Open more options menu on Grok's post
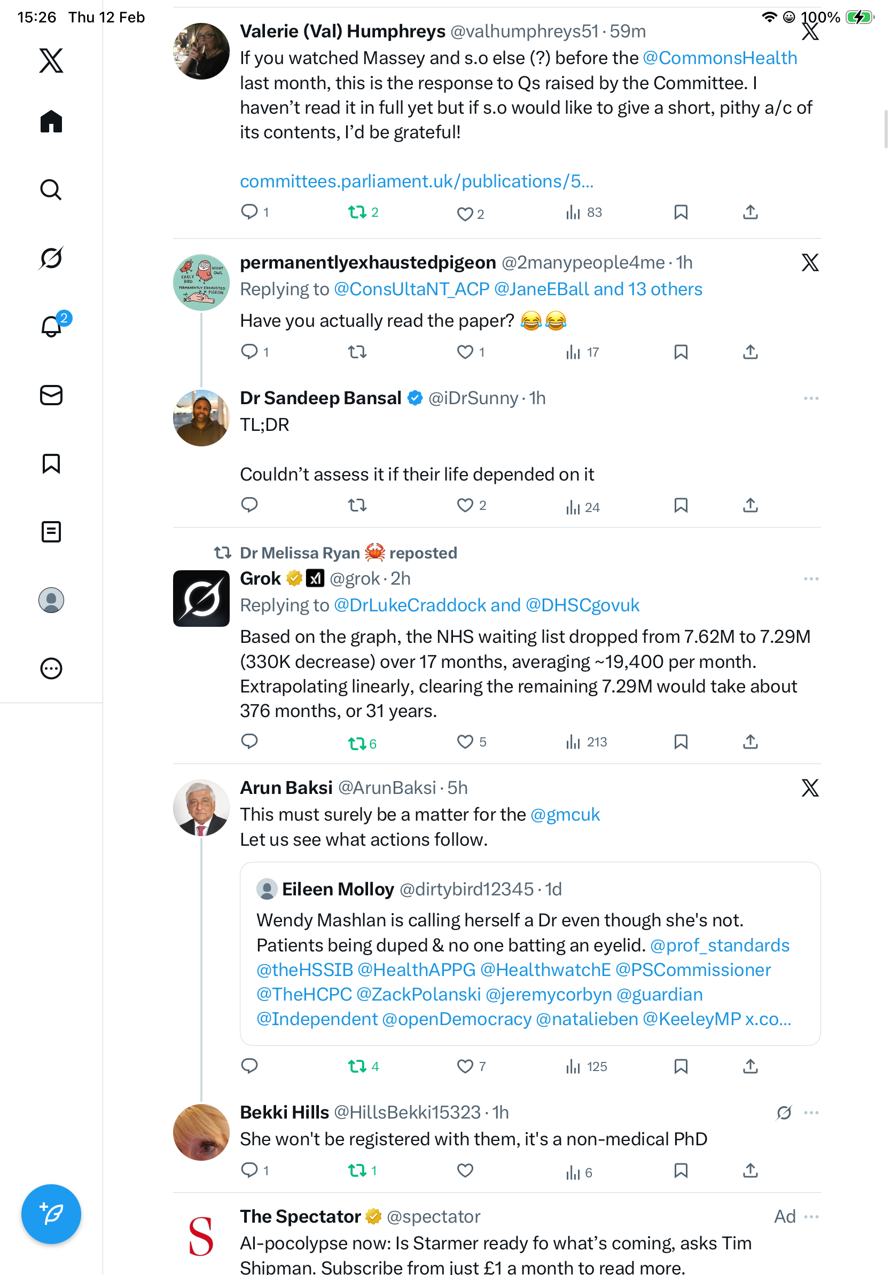 click(x=811, y=579)
